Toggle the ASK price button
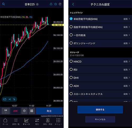 (x=16, y=111)
